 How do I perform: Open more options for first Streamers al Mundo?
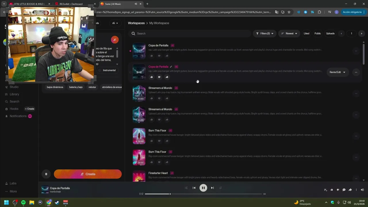[x=356, y=93]
